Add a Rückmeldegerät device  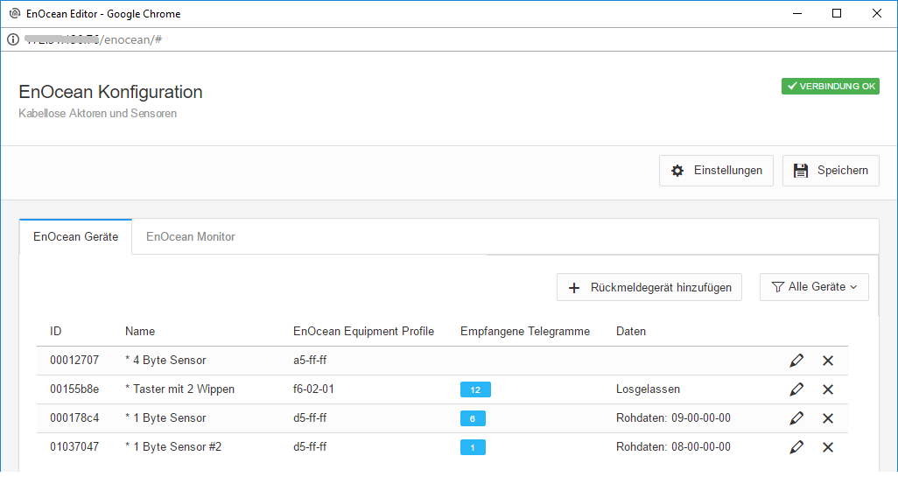click(x=649, y=287)
